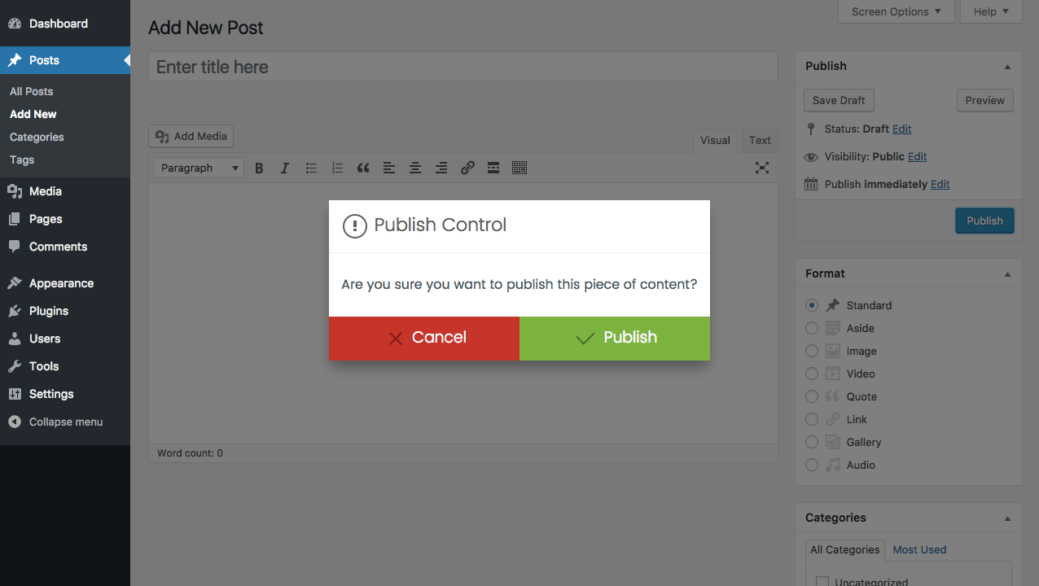Open the Help dropdown tab

pyautogui.click(x=991, y=11)
